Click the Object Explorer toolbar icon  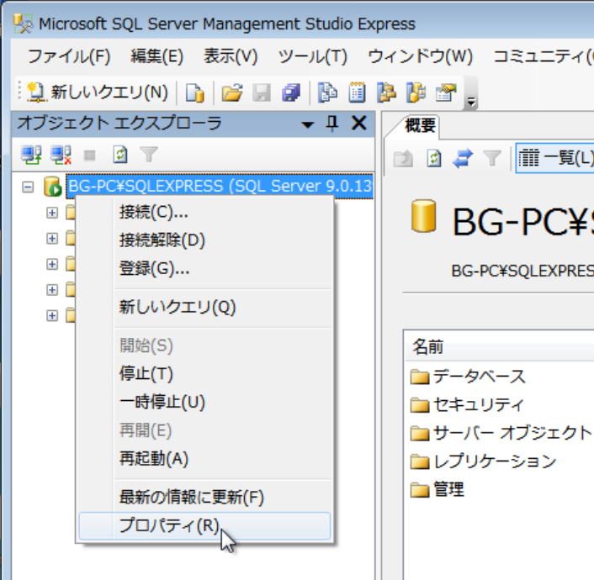point(386,92)
